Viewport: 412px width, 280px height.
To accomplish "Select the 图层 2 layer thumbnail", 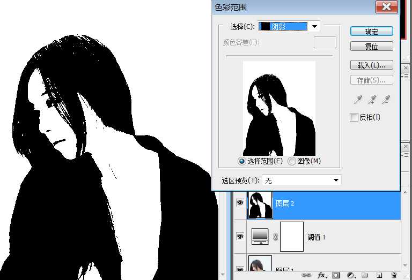I will coord(260,205).
